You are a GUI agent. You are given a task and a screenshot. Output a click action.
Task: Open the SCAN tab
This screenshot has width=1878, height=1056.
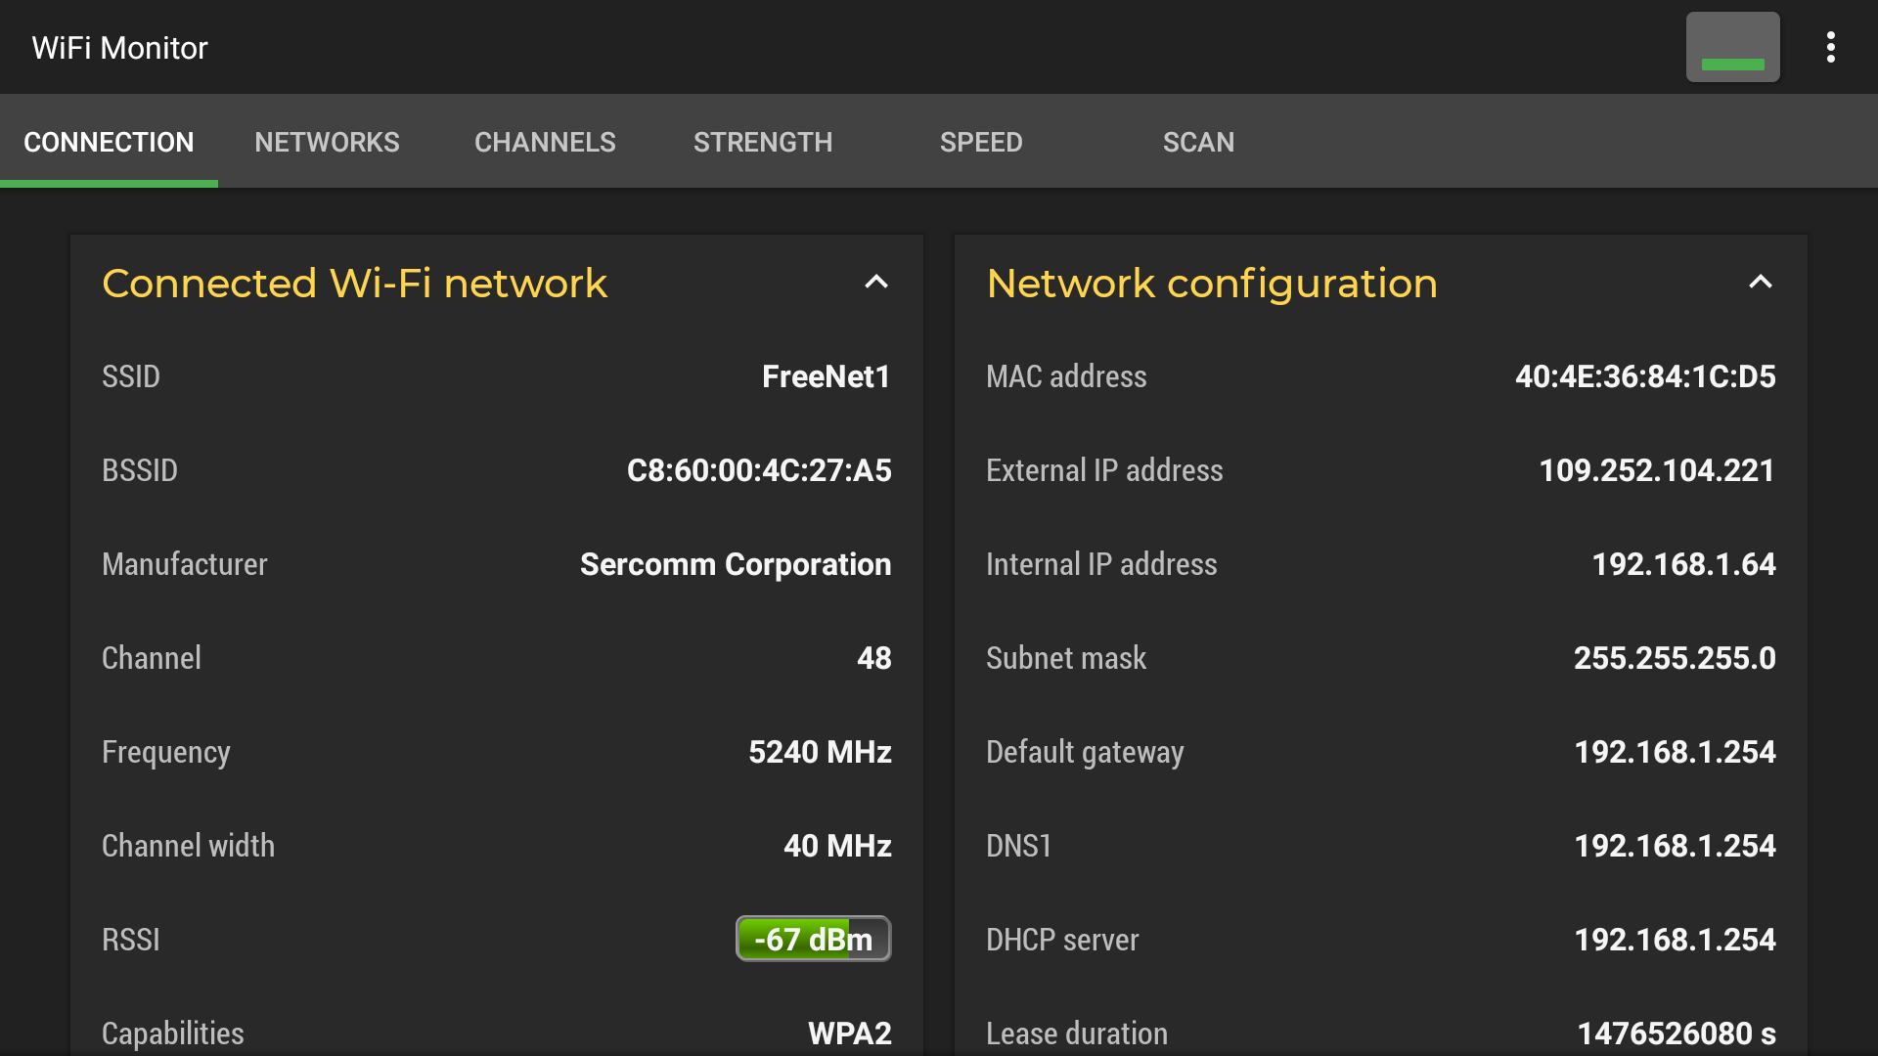(1198, 142)
